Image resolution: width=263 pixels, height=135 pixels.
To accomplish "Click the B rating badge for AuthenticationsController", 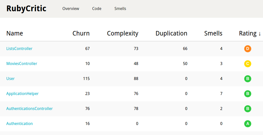I will 247,109.
